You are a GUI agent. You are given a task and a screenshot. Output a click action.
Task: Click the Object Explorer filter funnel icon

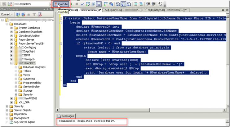click(x=34, y=14)
